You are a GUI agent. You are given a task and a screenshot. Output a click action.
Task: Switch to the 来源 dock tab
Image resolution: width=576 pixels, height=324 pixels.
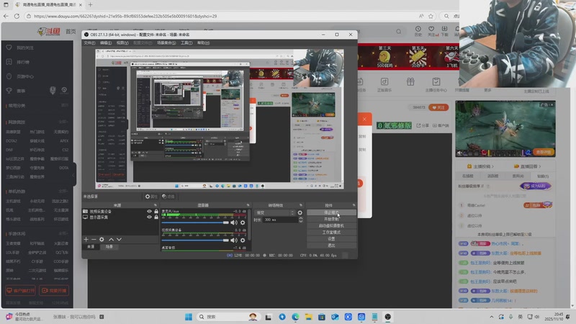click(x=91, y=247)
